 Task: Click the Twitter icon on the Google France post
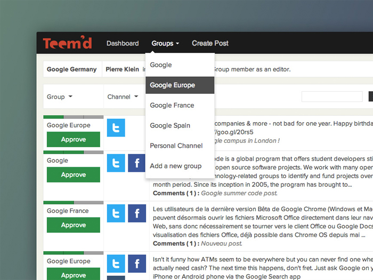pyautogui.click(x=116, y=213)
